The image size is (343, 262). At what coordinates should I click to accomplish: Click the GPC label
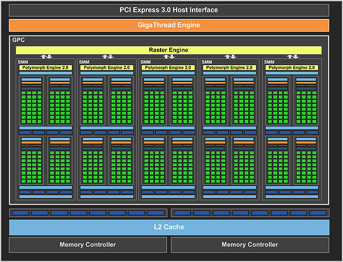click(18, 40)
